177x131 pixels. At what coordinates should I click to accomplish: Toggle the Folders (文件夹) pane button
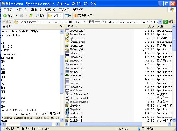pyautogui.click(x=55, y=16)
